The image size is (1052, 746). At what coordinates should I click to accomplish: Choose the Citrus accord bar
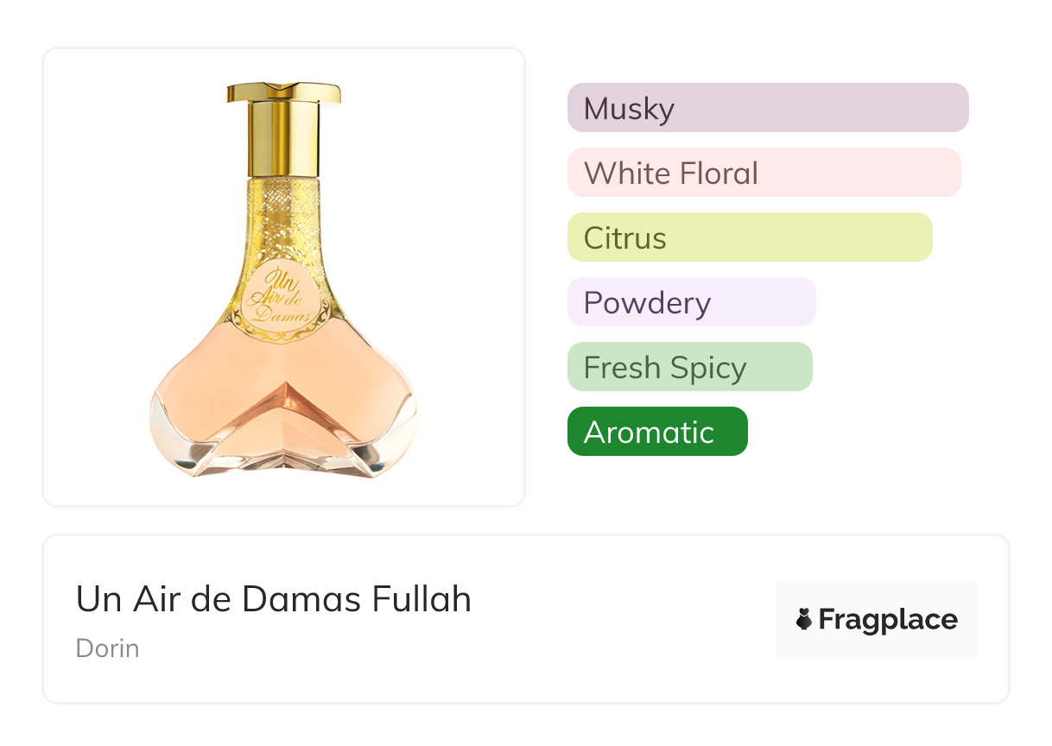point(749,237)
